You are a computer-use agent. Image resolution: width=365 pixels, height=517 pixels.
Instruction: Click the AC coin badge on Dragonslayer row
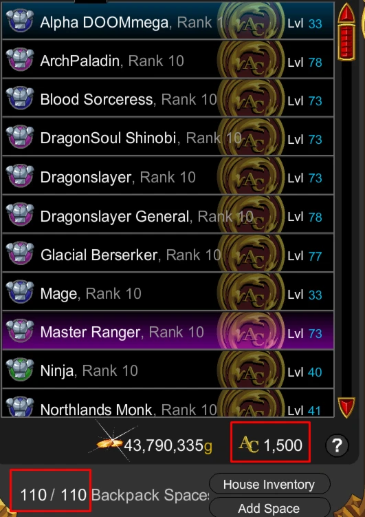click(251, 176)
